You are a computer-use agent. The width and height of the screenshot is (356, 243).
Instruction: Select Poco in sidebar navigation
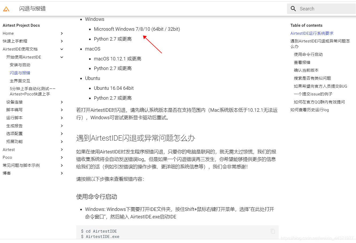[x=7, y=157]
